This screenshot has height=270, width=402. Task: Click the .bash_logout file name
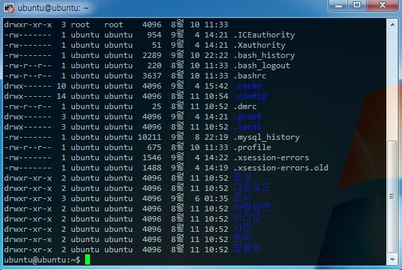click(x=262, y=65)
